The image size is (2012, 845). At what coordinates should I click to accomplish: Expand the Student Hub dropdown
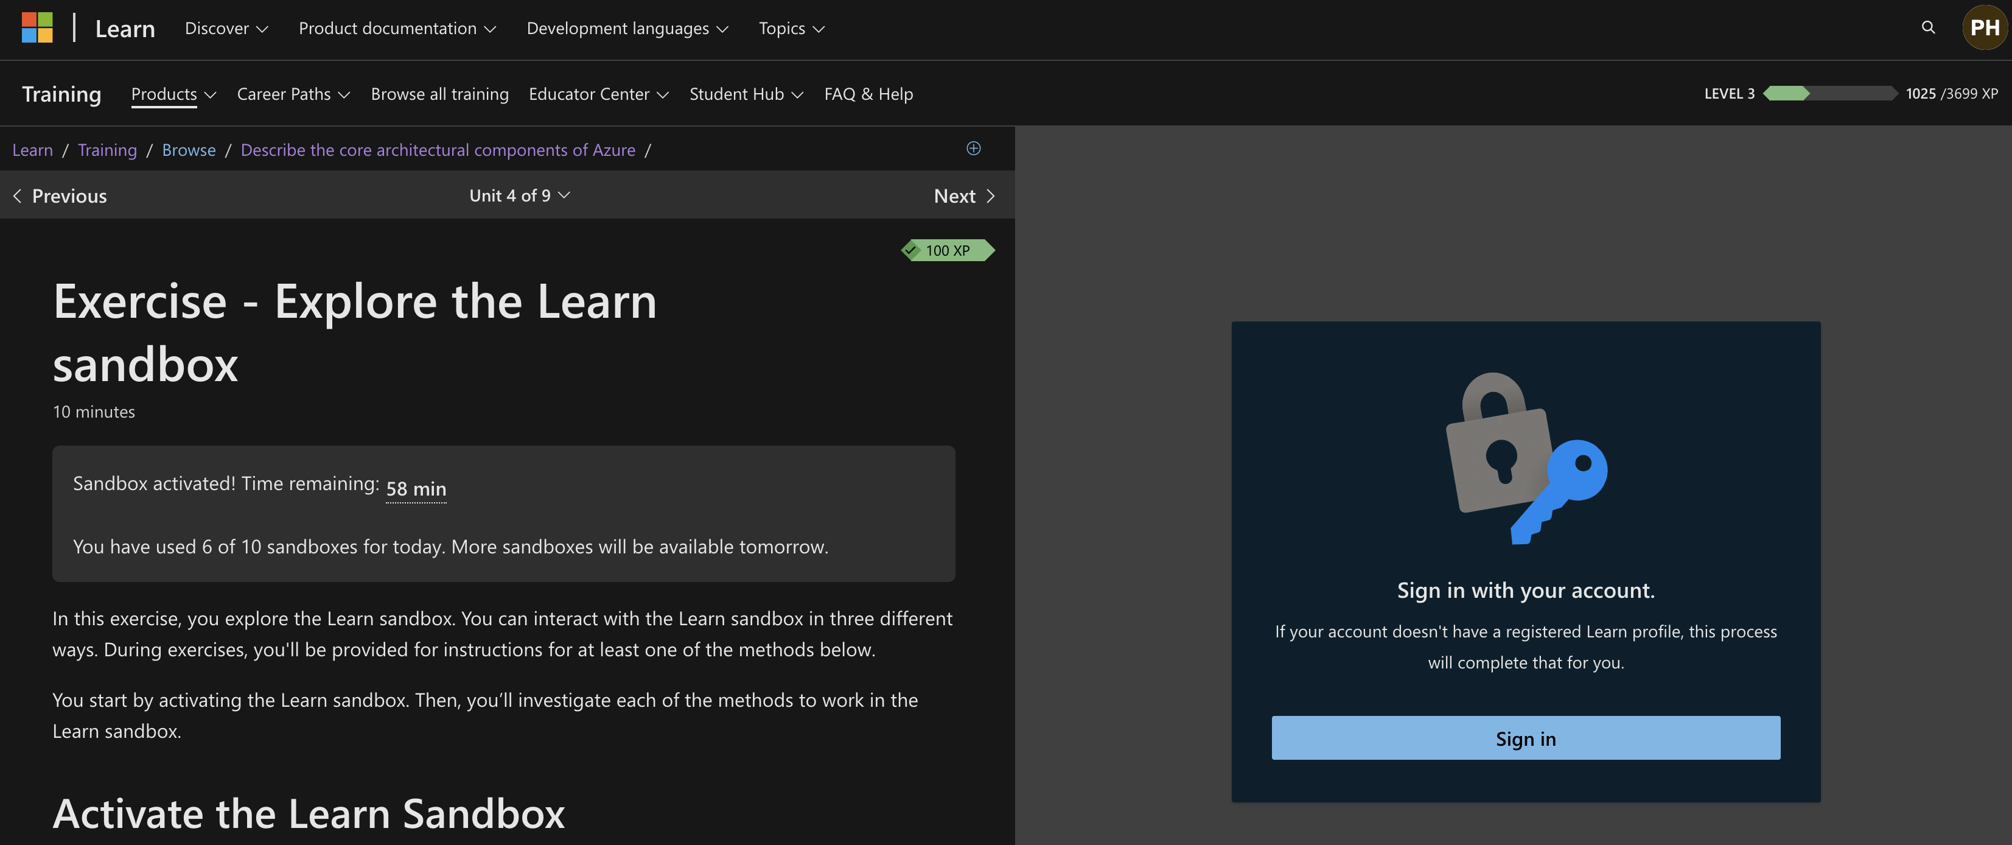(746, 94)
